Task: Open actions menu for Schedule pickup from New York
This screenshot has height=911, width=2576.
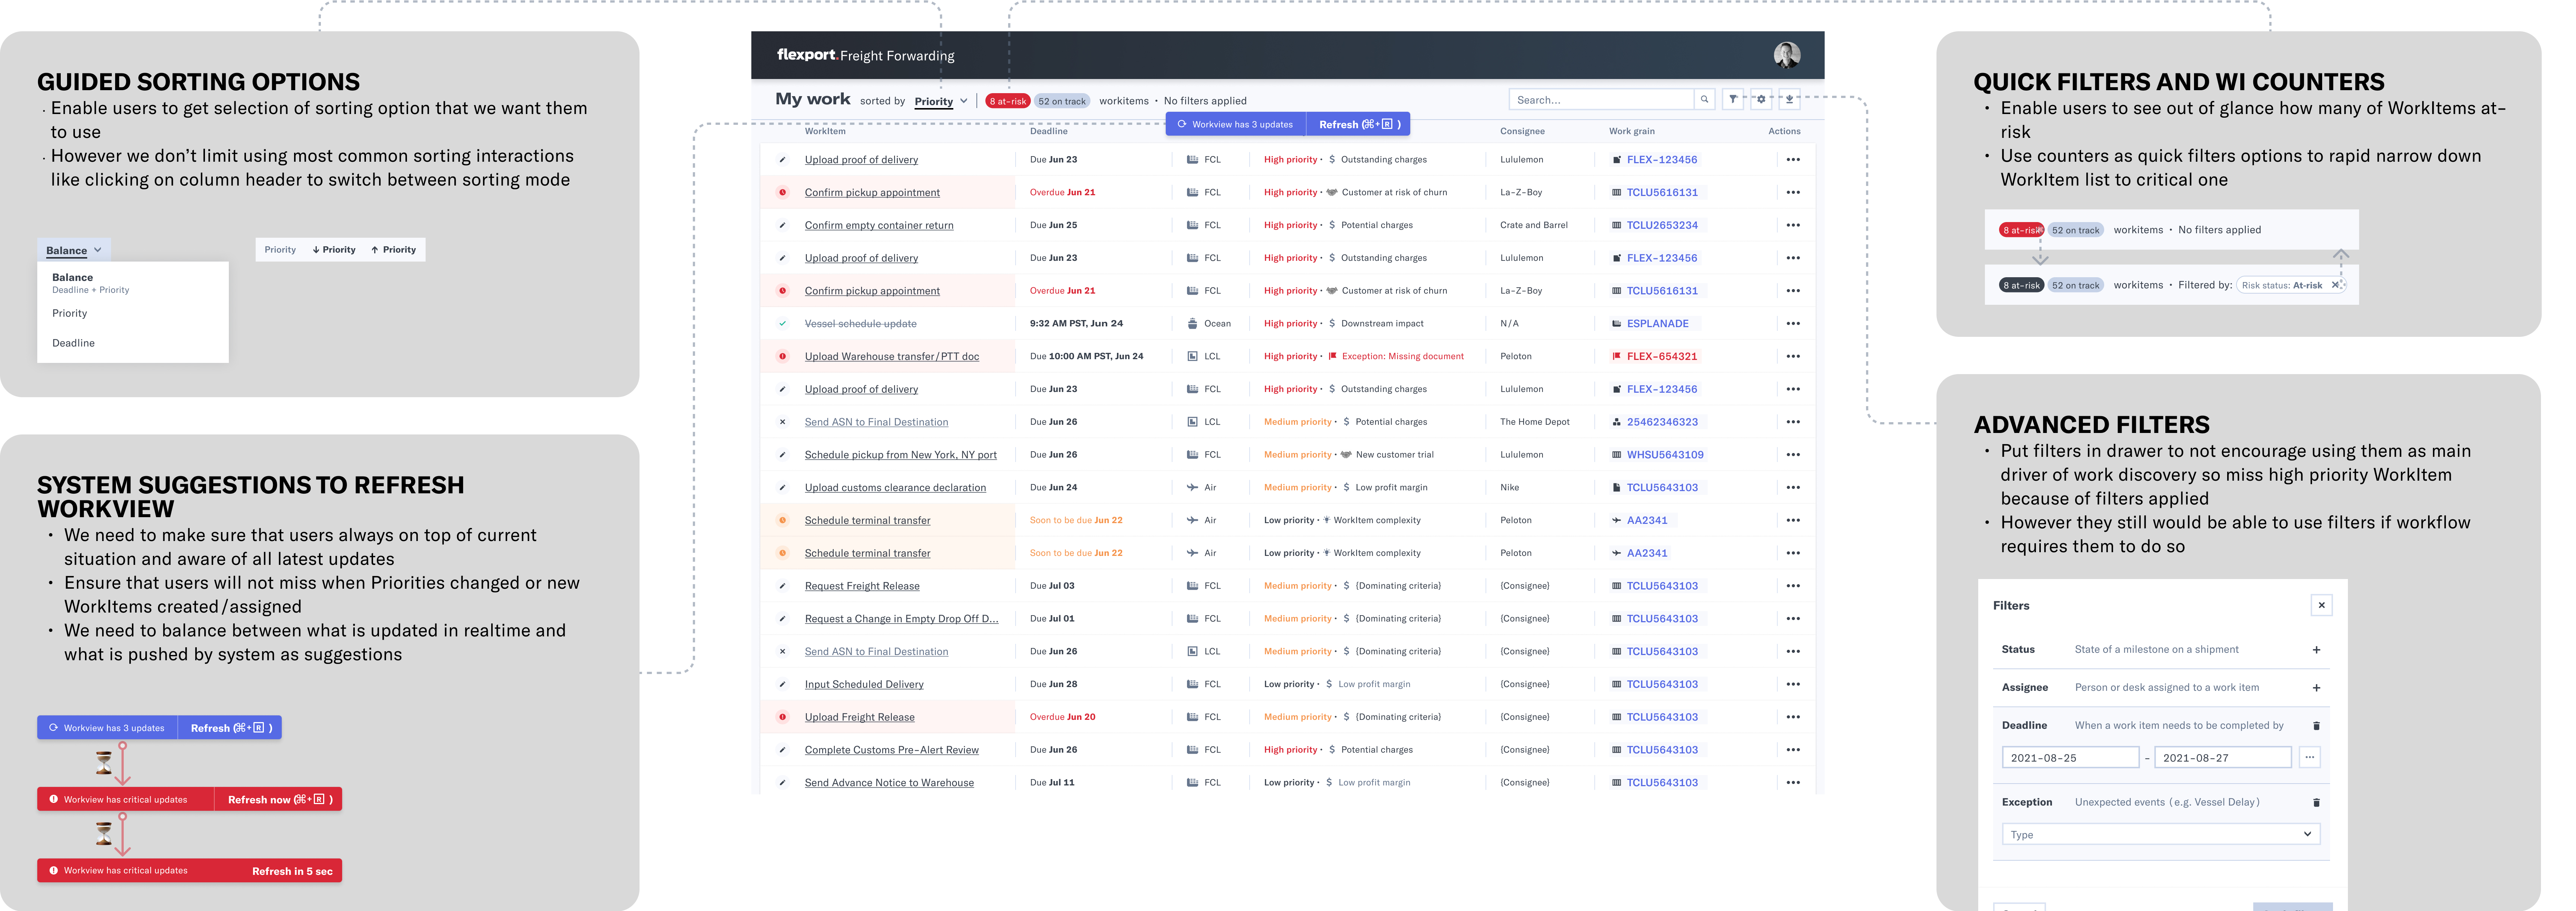Action: (x=1793, y=455)
